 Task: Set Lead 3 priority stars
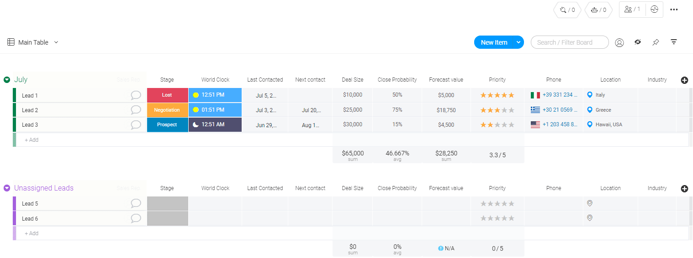click(497, 124)
